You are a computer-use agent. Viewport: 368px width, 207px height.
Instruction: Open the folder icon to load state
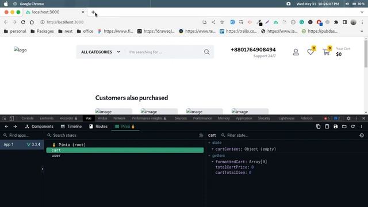click(344, 126)
